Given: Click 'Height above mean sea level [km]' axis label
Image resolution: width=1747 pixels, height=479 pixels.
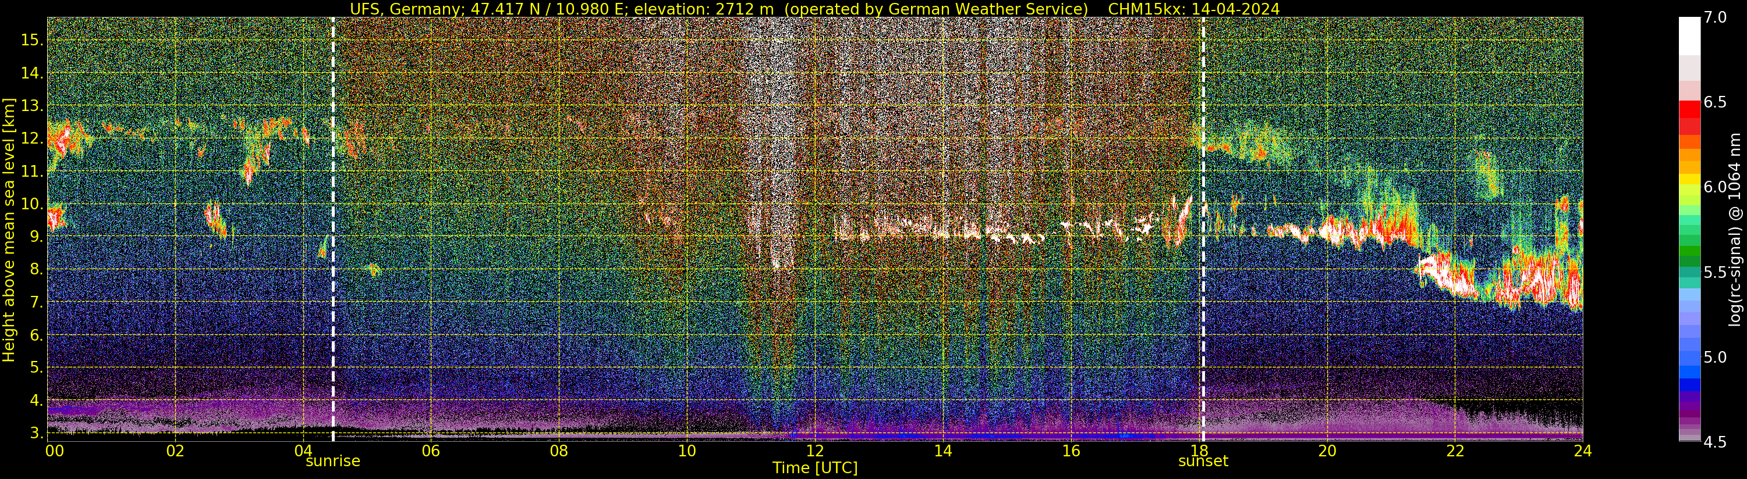Looking at the screenshot, I should [x=9, y=229].
